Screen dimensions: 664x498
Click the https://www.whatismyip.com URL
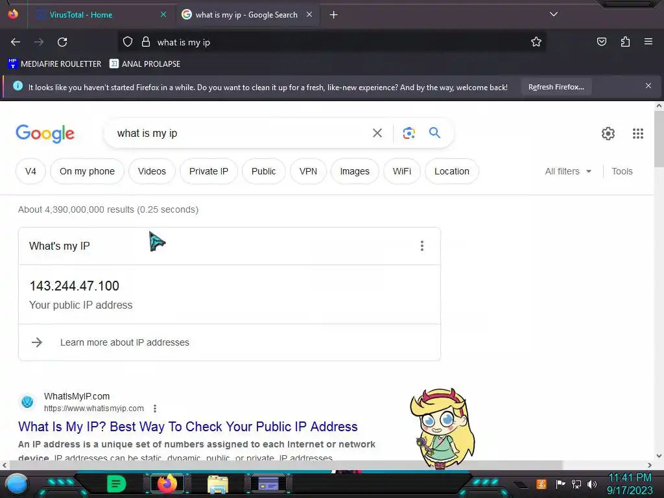click(x=94, y=409)
